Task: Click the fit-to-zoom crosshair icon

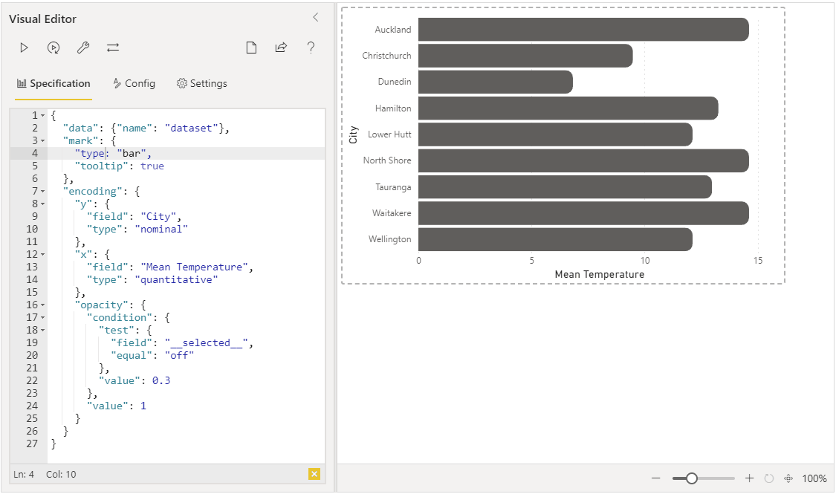Action: [788, 478]
